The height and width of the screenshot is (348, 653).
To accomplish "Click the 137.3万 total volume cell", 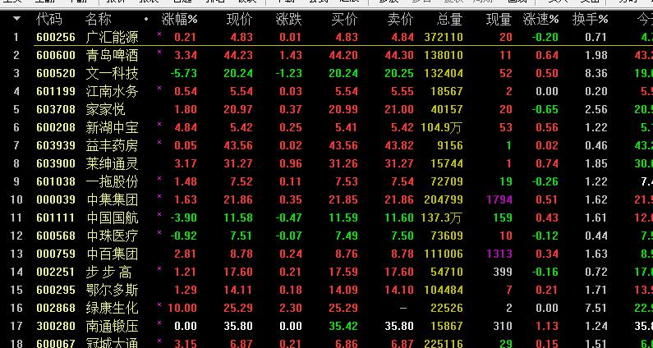I will 441,217.
